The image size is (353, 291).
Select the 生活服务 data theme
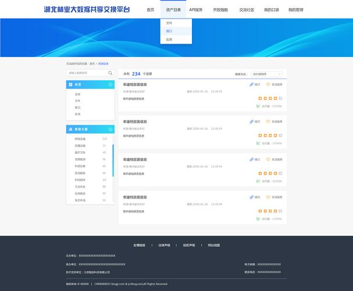click(80, 173)
